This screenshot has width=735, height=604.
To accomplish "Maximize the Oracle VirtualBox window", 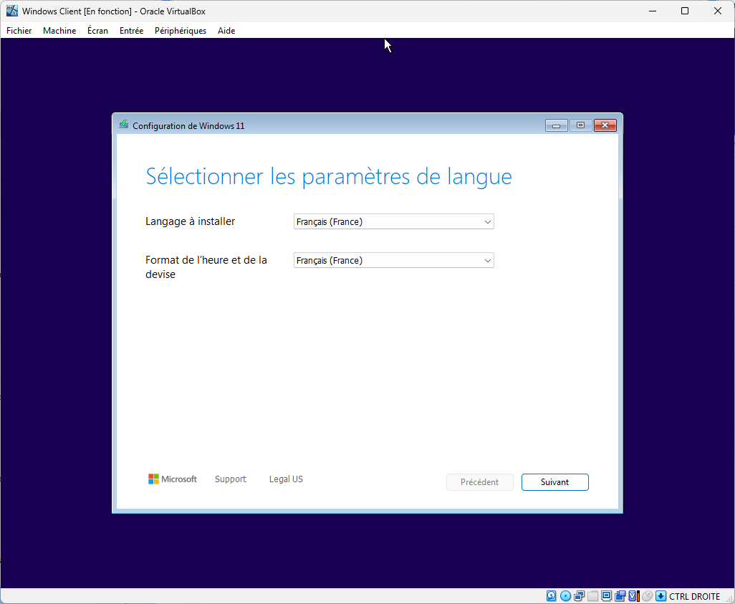I will 685,11.
